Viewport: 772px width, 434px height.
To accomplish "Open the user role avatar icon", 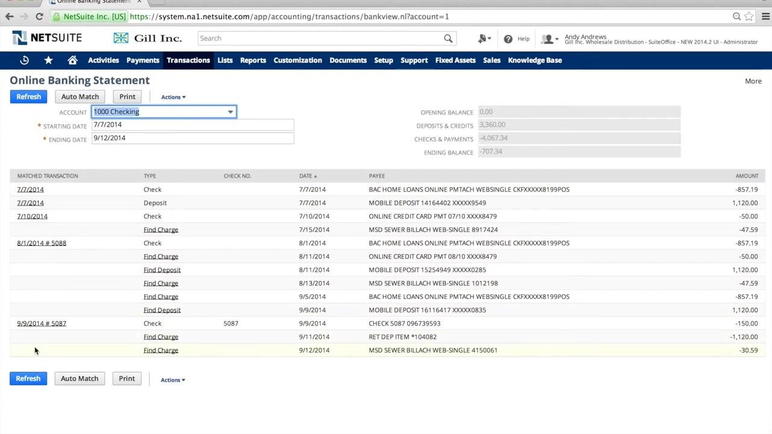I will 549,39.
